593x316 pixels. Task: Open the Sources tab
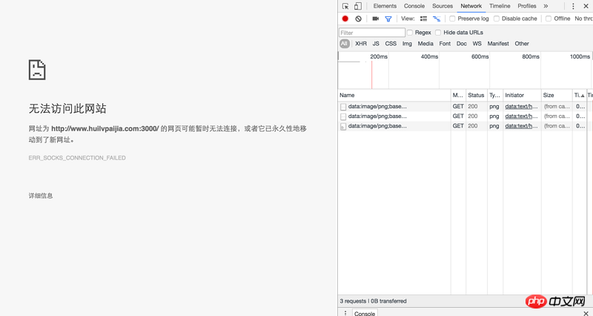(x=443, y=6)
